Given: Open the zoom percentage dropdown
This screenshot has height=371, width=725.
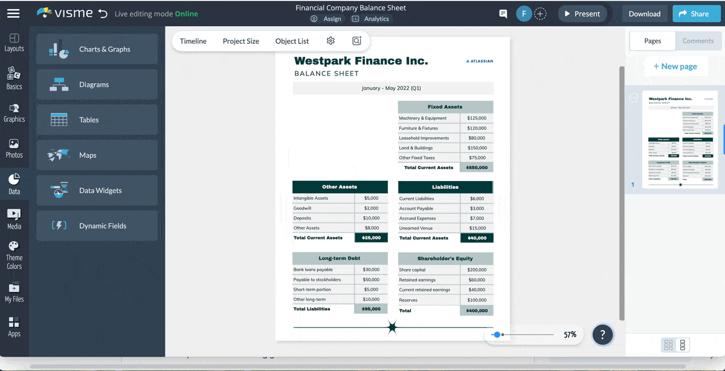Looking at the screenshot, I should point(570,334).
